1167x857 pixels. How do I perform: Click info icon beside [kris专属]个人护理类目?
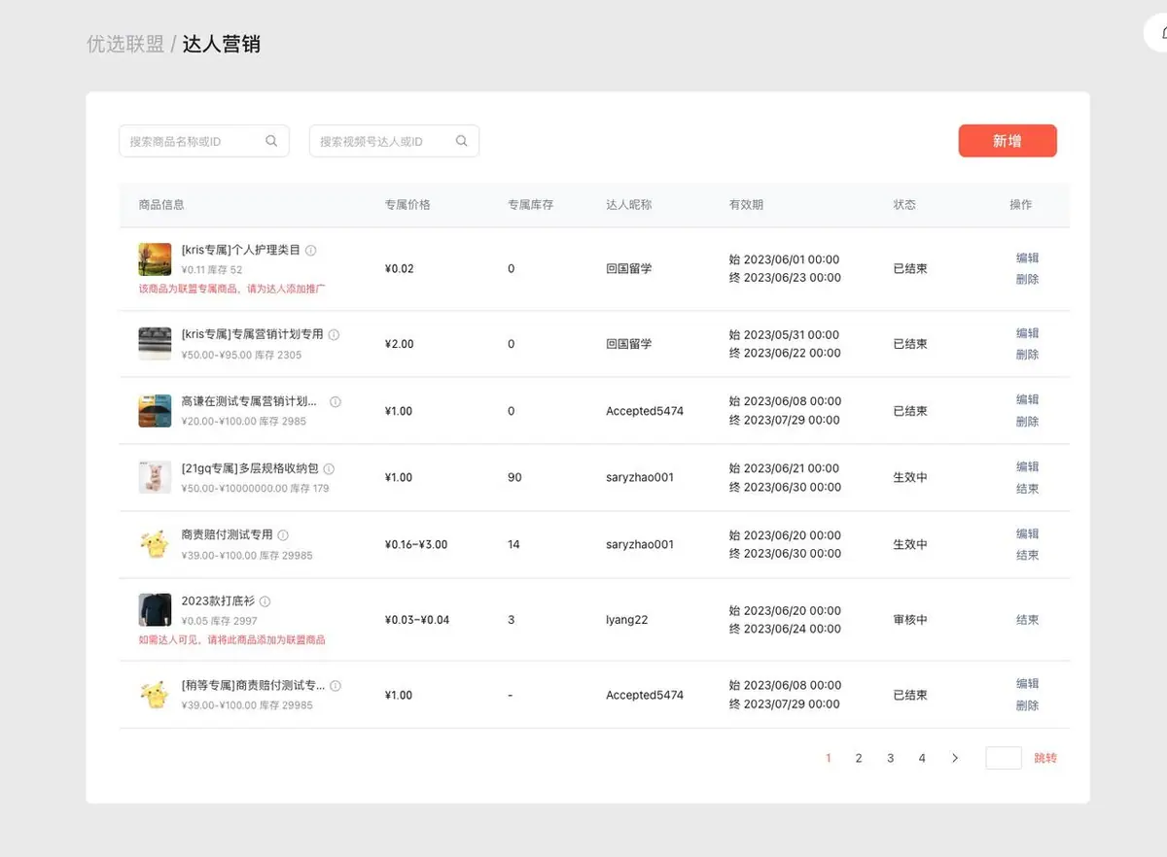[311, 251]
